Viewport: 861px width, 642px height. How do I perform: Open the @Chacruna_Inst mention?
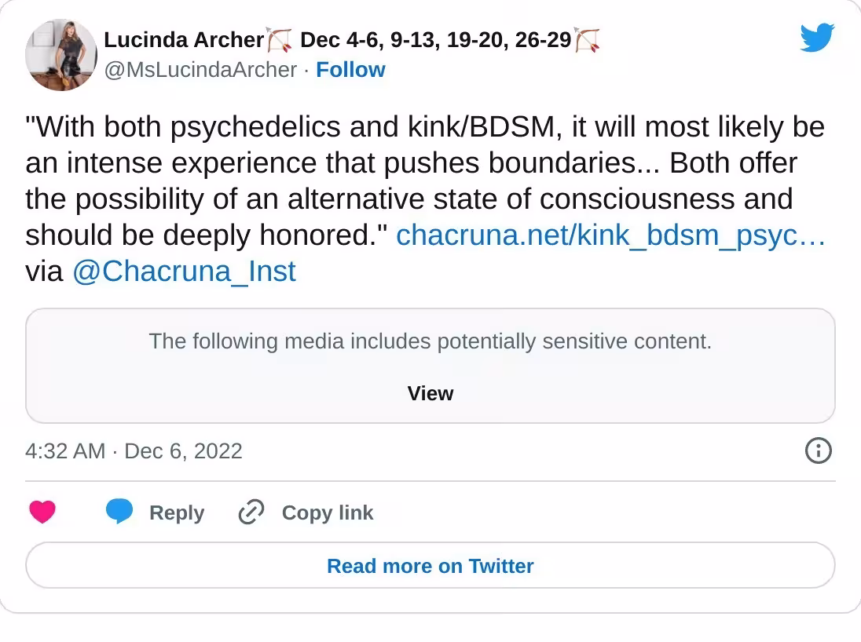click(184, 271)
